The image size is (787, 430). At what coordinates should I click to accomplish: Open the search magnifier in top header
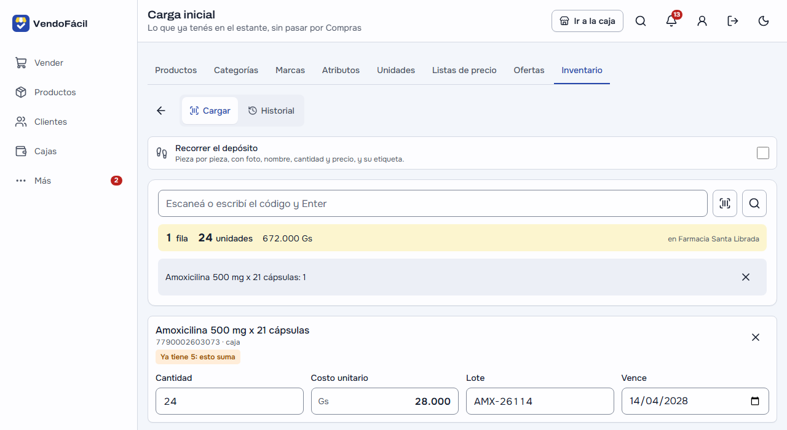[x=641, y=21]
